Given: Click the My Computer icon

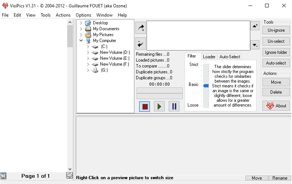Looking at the screenshot, I should click(x=88, y=41).
